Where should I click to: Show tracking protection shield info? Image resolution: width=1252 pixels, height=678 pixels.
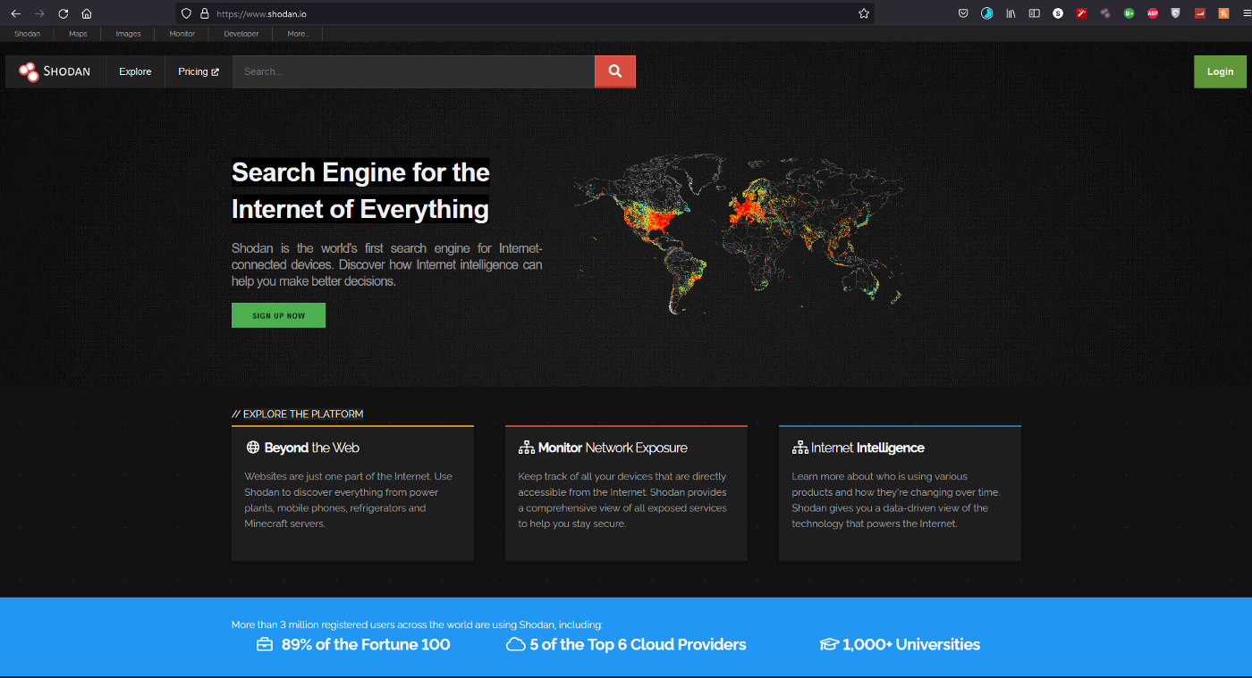point(186,13)
